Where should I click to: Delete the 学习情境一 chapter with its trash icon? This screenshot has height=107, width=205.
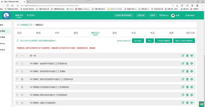[x=187, y=63]
